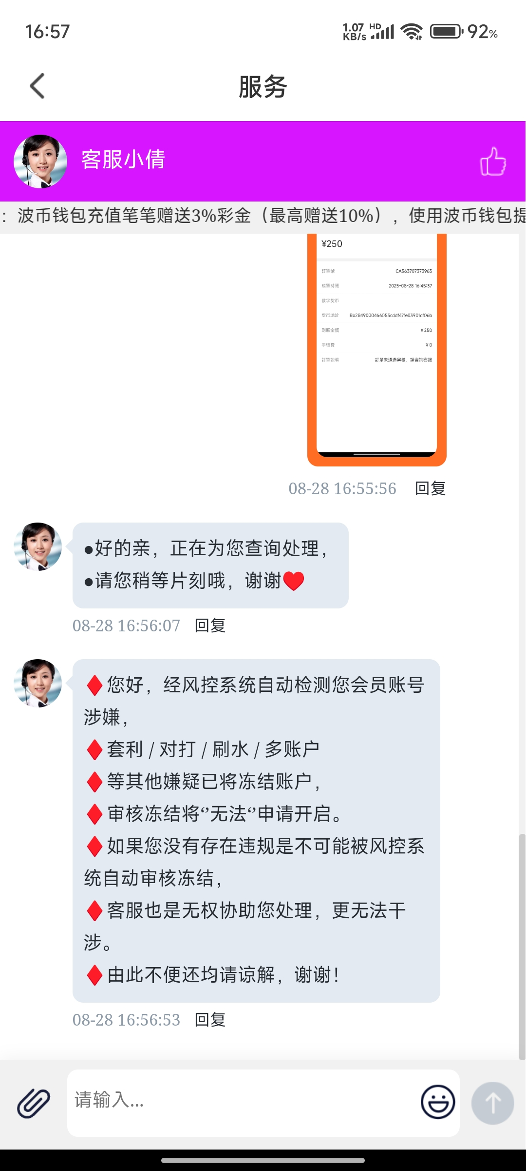Image resolution: width=526 pixels, height=1171 pixels.
Task: Tap the 好的亲 message bubble
Action: coord(210,565)
